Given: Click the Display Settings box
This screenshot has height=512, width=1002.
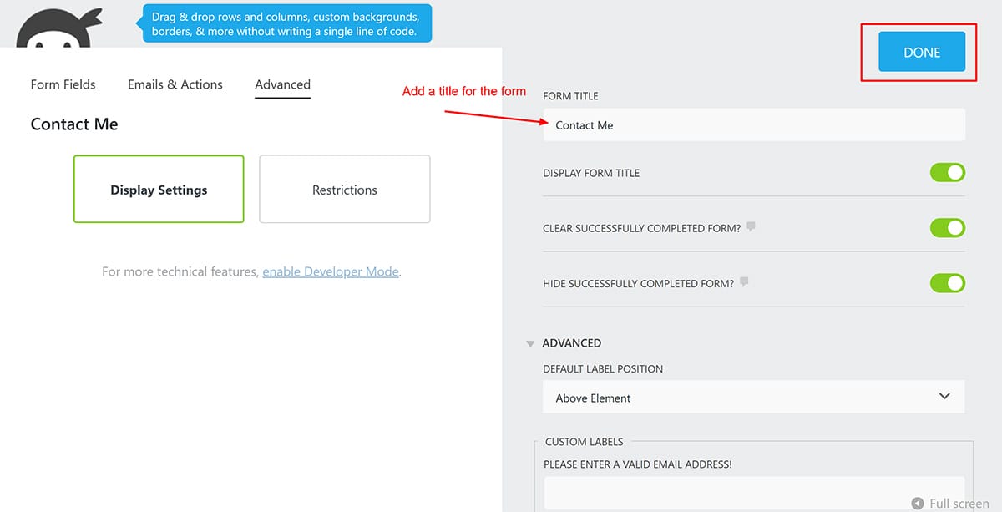Looking at the screenshot, I should click(159, 190).
